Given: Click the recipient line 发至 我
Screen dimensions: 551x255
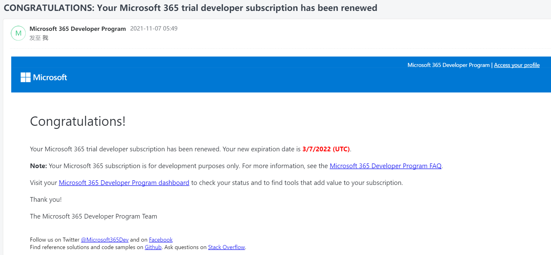Looking at the screenshot, I should pyautogui.click(x=39, y=38).
